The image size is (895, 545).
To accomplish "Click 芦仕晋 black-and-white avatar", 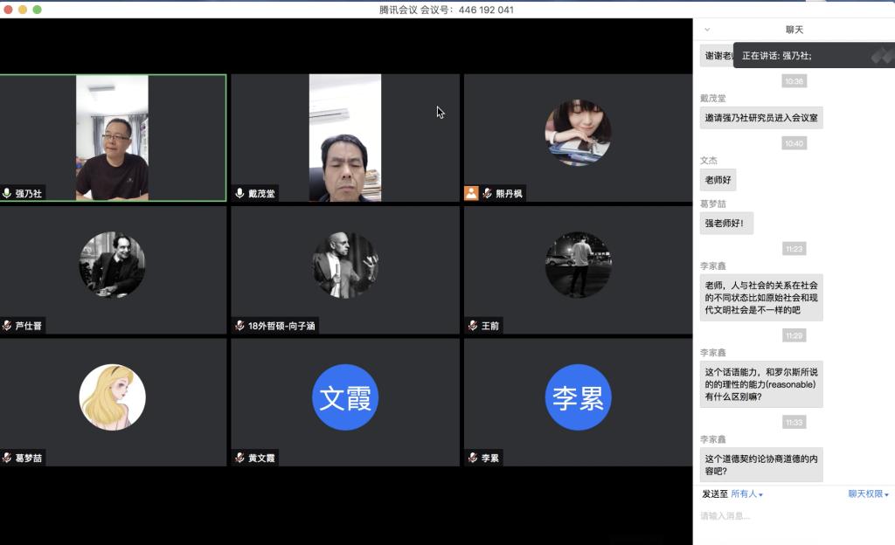I will tap(112, 266).
